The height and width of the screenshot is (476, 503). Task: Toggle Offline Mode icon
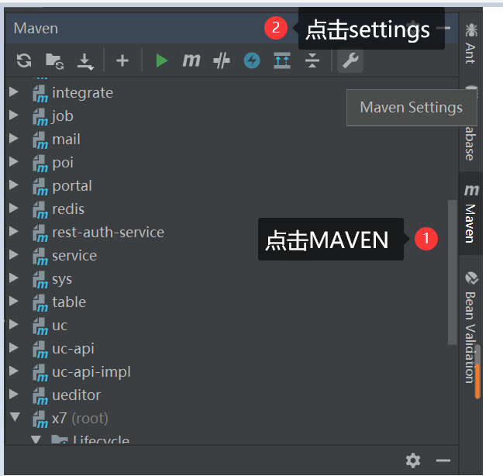click(x=222, y=60)
